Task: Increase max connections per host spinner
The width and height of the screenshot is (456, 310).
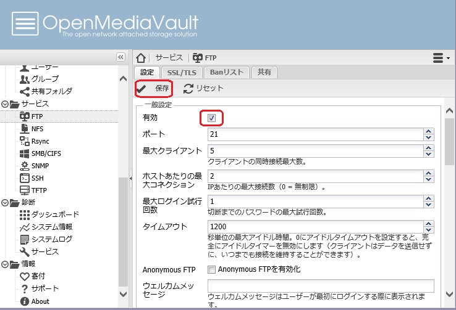Action: [x=428, y=173]
